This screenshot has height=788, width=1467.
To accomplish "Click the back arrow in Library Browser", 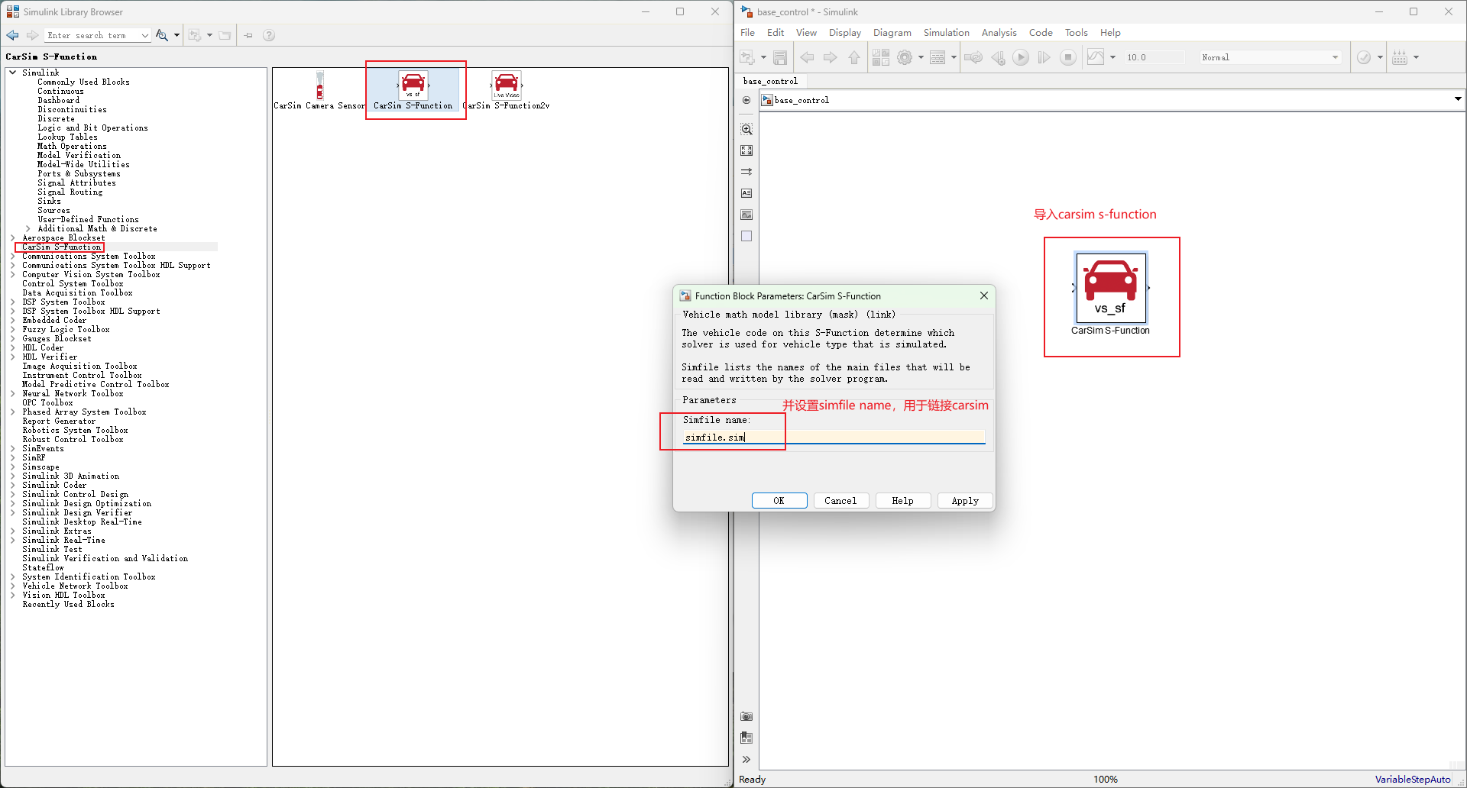I will [x=12, y=35].
